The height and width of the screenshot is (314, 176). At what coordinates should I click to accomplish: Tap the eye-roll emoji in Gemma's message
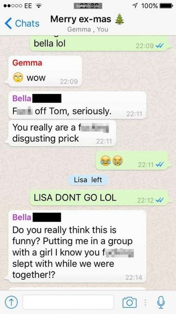pyautogui.click(x=18, y=78)
